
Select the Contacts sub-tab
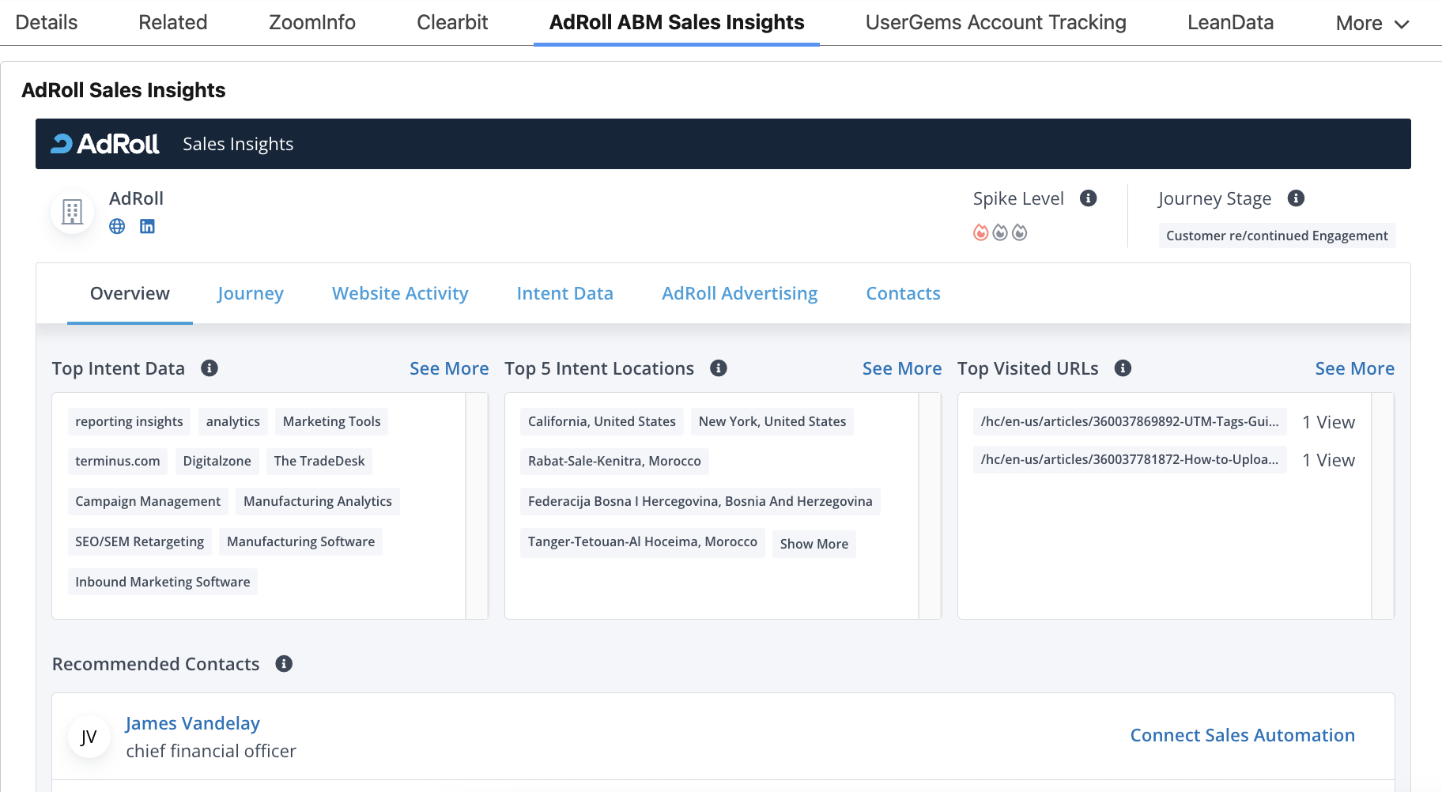click(904, 293)
